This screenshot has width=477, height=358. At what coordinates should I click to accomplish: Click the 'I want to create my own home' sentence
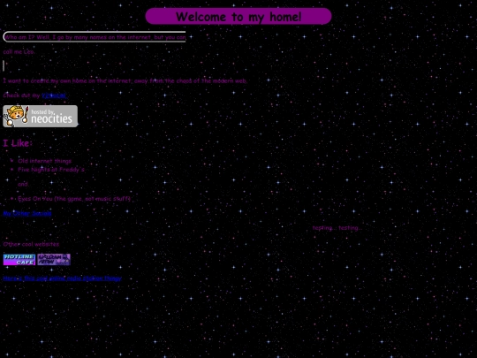[x=125, y=81]
